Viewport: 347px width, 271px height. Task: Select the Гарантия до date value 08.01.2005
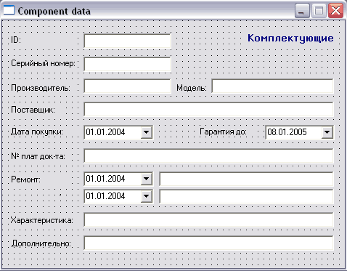click(287, 132)
